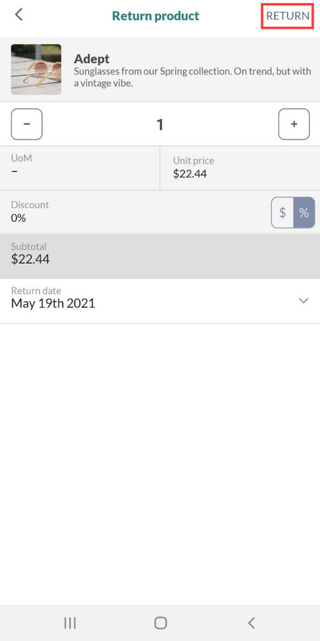The image size is (320, 641).
Task: Open the May 19th 2021 date picker
Action: click(160, 301)
